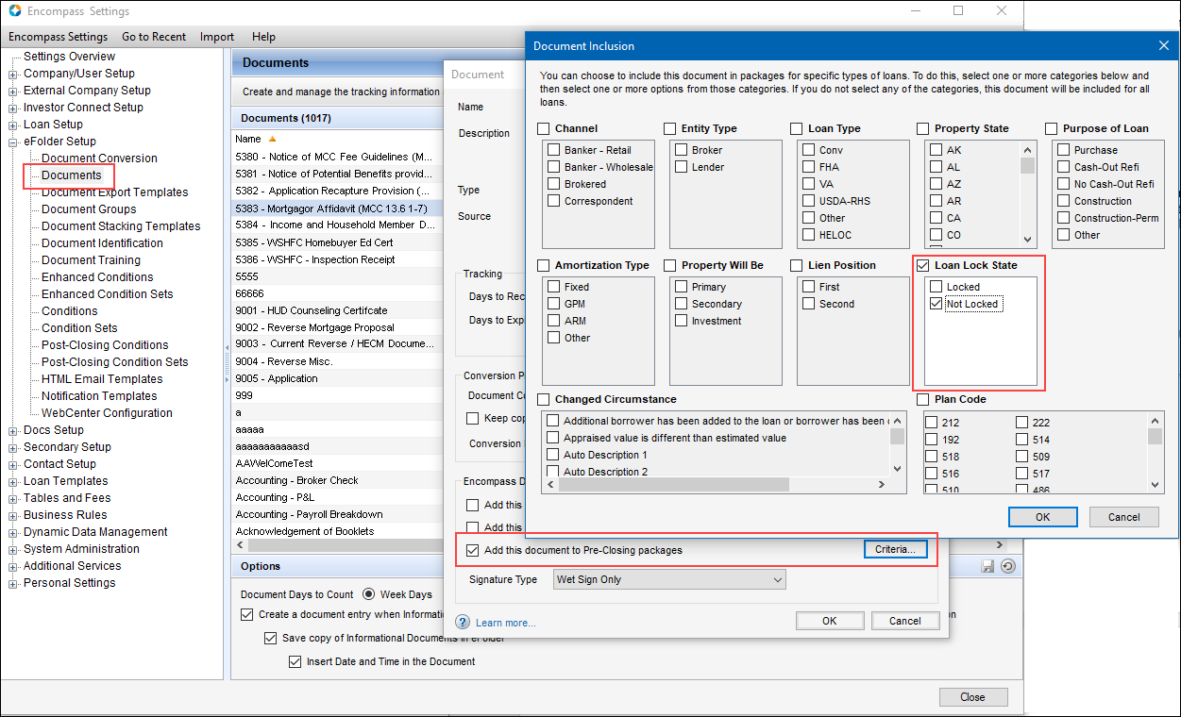
Task: Enable the Channel category checkbox
Action: pyautogui.click(x=543, y=128)
